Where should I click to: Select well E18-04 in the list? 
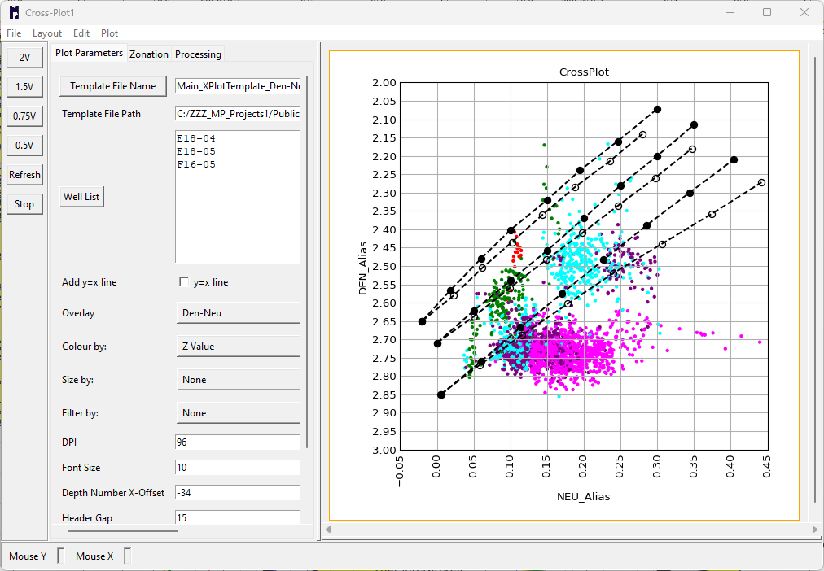[x=196, y=138]
